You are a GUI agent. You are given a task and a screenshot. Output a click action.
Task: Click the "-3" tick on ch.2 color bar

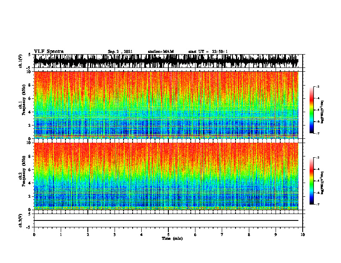[x=318, y=158]
